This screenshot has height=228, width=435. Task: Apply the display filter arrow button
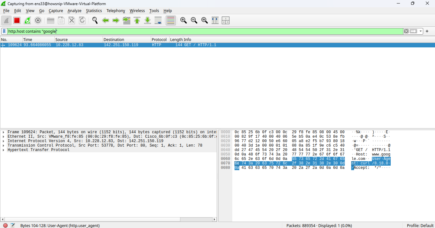414,31
